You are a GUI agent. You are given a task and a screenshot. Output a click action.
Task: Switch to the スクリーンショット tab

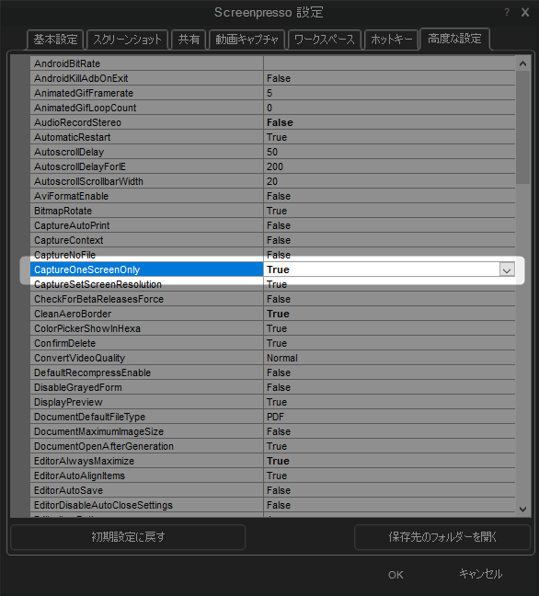(x=127, y=40)
